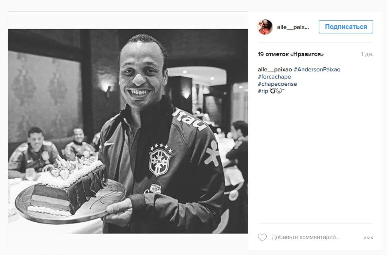View the 19 отметок «Нравится» list
The width and height of the screenshot is (387, 255).
click(291, 54)
